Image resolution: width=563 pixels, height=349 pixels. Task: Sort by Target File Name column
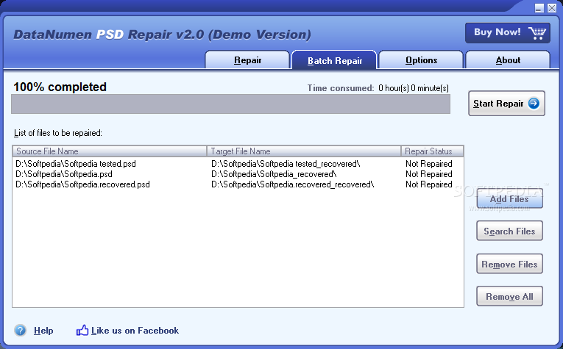tap(304, 151)
